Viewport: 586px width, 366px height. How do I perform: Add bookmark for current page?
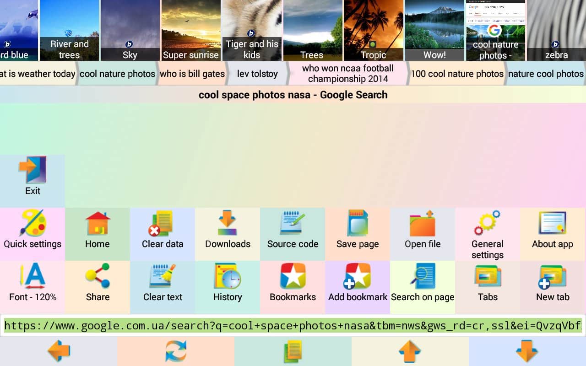point(358,277)
